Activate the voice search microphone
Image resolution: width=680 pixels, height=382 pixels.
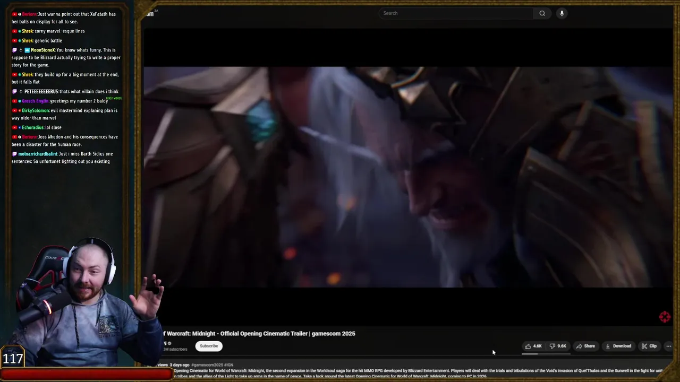coord(562,13)
